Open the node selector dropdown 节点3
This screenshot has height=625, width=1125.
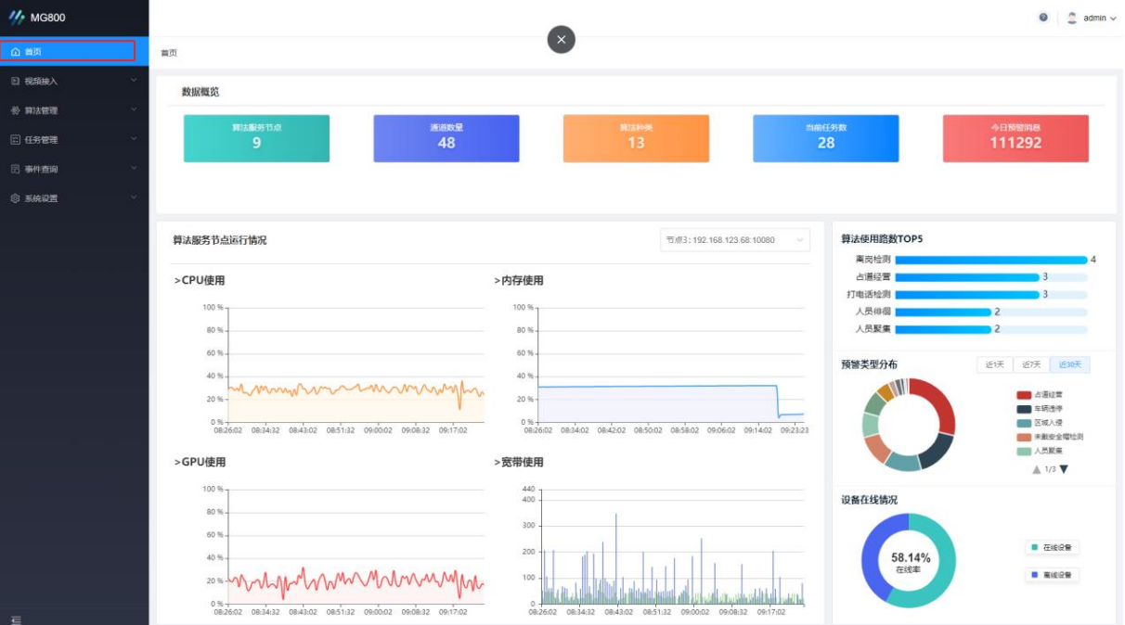point(734,240)
